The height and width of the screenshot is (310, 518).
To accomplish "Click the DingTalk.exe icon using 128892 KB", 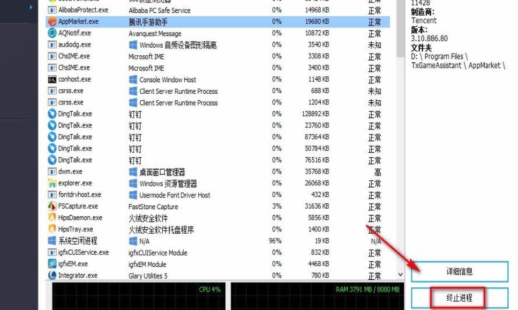I will pyautogui.click(x=52, y=114).
